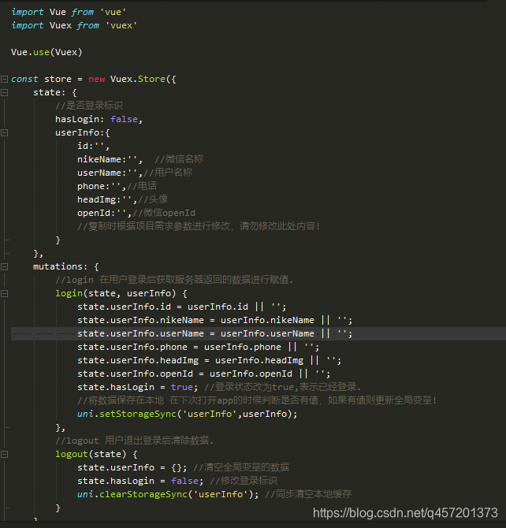Click the comment '//同步清空本地缓存'
The width and height of the screenshot is (506, 528).
tap(308, 494)
